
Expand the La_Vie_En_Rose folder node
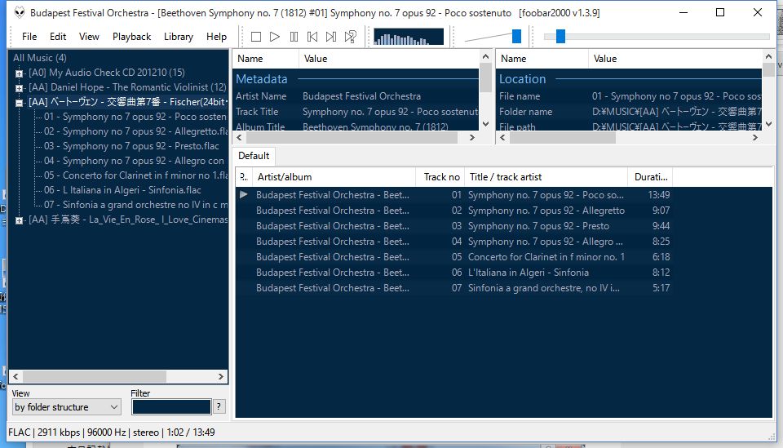click(x=19, y=220)
